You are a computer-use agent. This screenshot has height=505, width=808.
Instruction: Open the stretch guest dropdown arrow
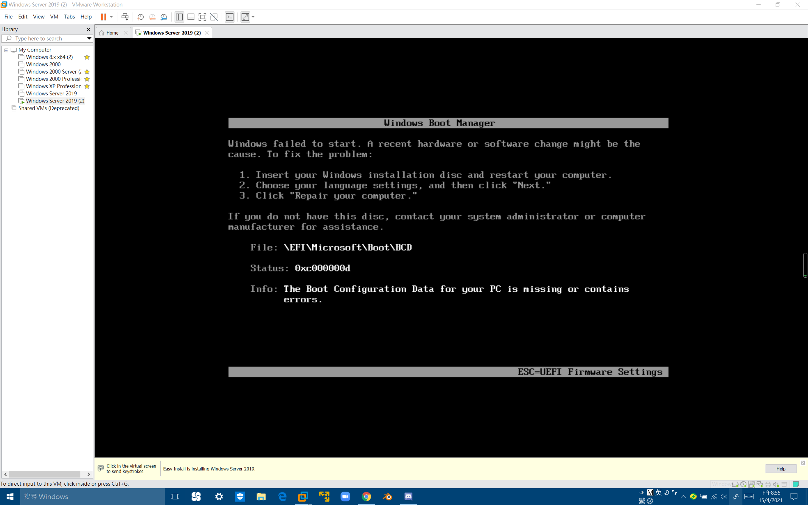tap(253, 17)
